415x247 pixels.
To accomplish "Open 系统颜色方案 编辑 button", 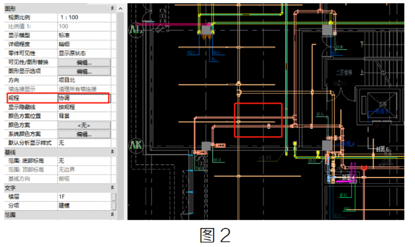I will tap(84, 134).
